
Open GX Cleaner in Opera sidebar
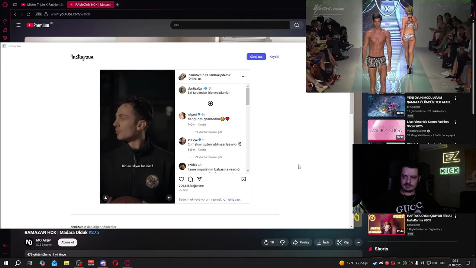(x=5, y=30)
